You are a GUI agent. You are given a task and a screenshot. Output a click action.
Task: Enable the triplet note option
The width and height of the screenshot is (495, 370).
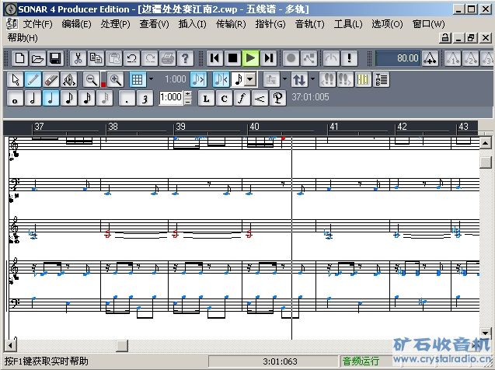(x=145, y=98)
